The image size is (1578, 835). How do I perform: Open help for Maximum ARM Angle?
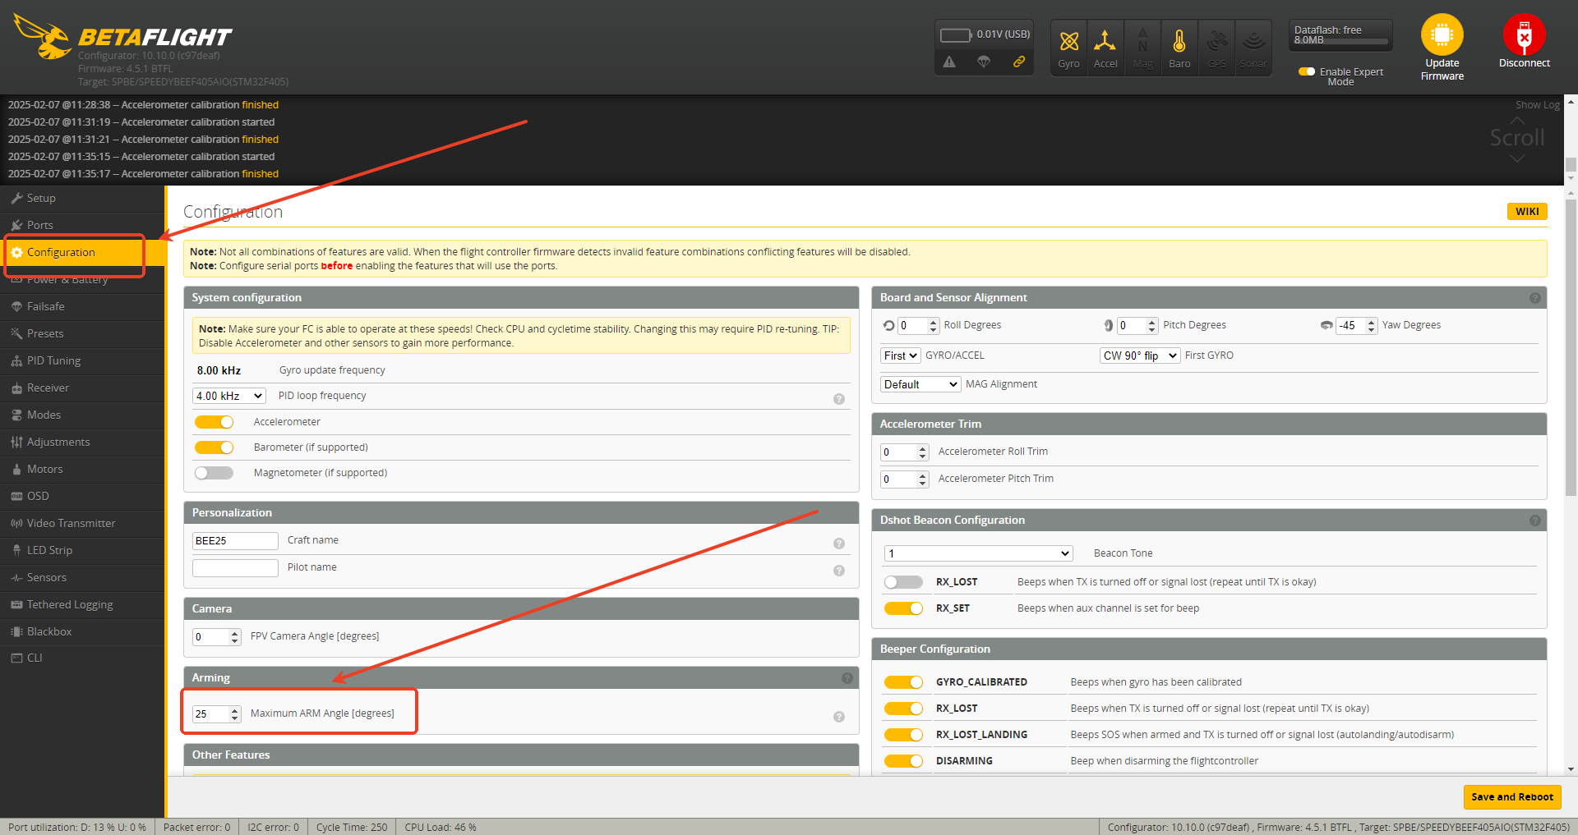coord(839,717)
